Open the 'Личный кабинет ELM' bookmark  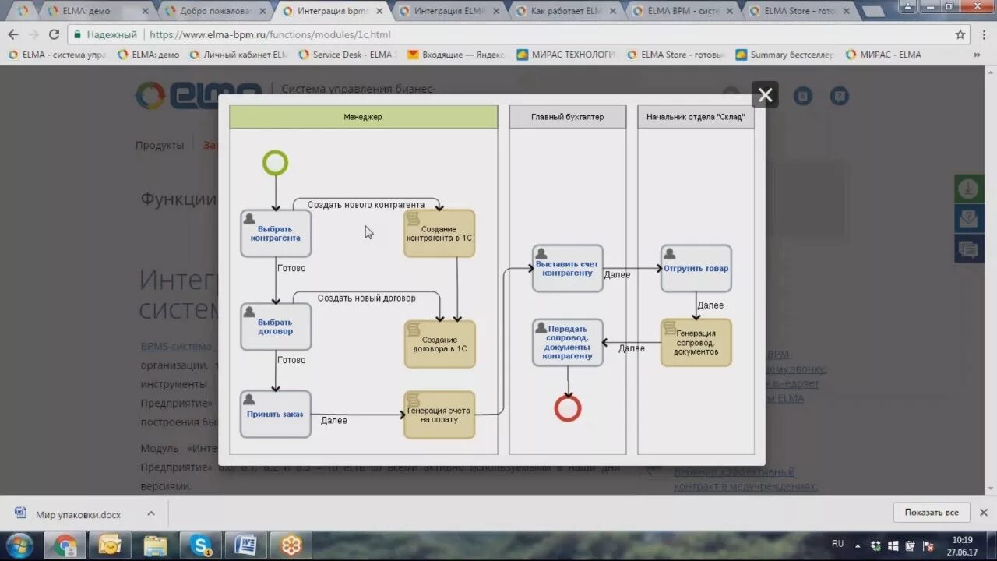click(237, 55)
